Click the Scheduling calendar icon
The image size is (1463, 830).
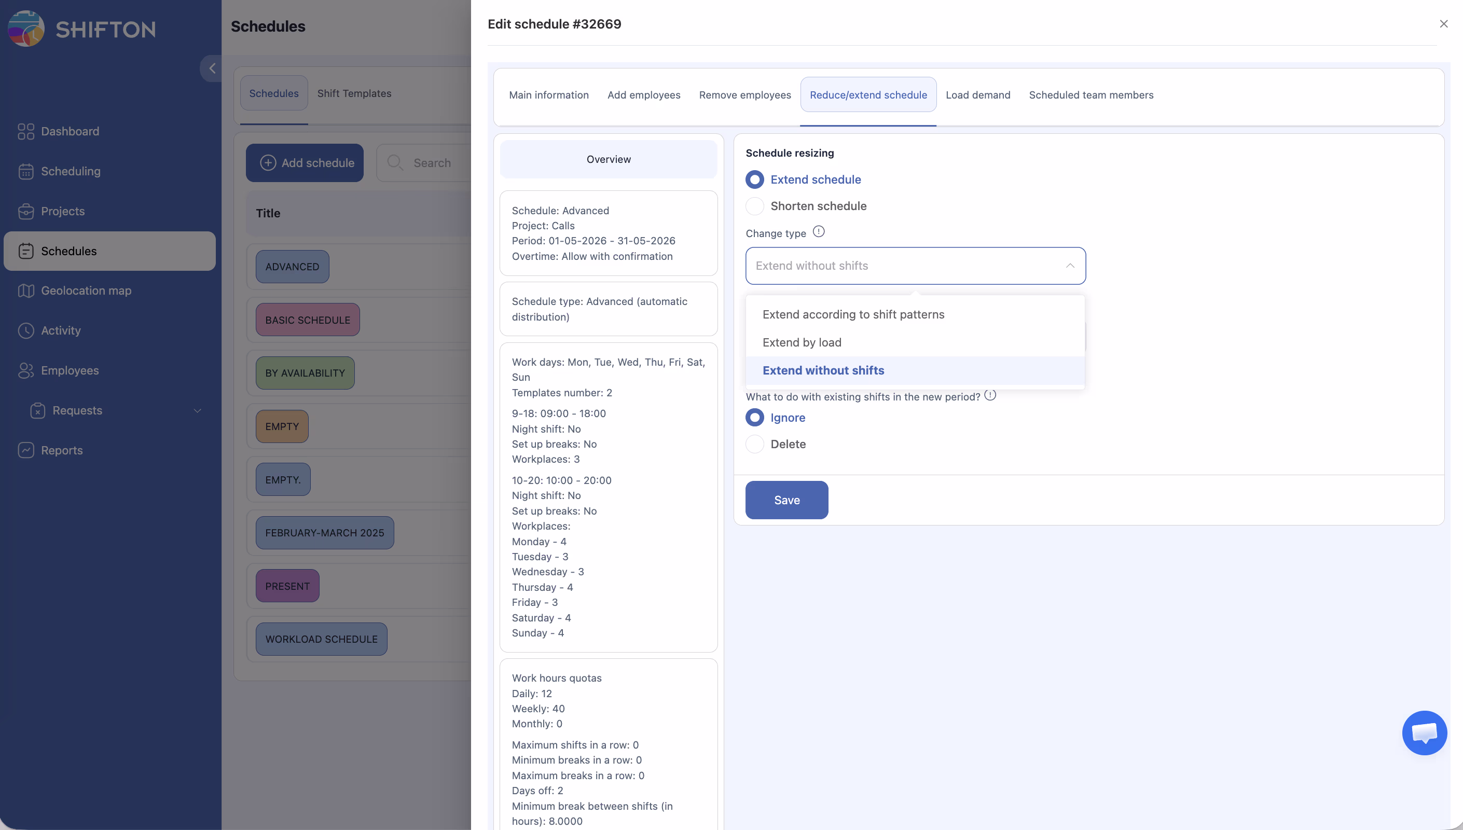click(x=25, y=171)
